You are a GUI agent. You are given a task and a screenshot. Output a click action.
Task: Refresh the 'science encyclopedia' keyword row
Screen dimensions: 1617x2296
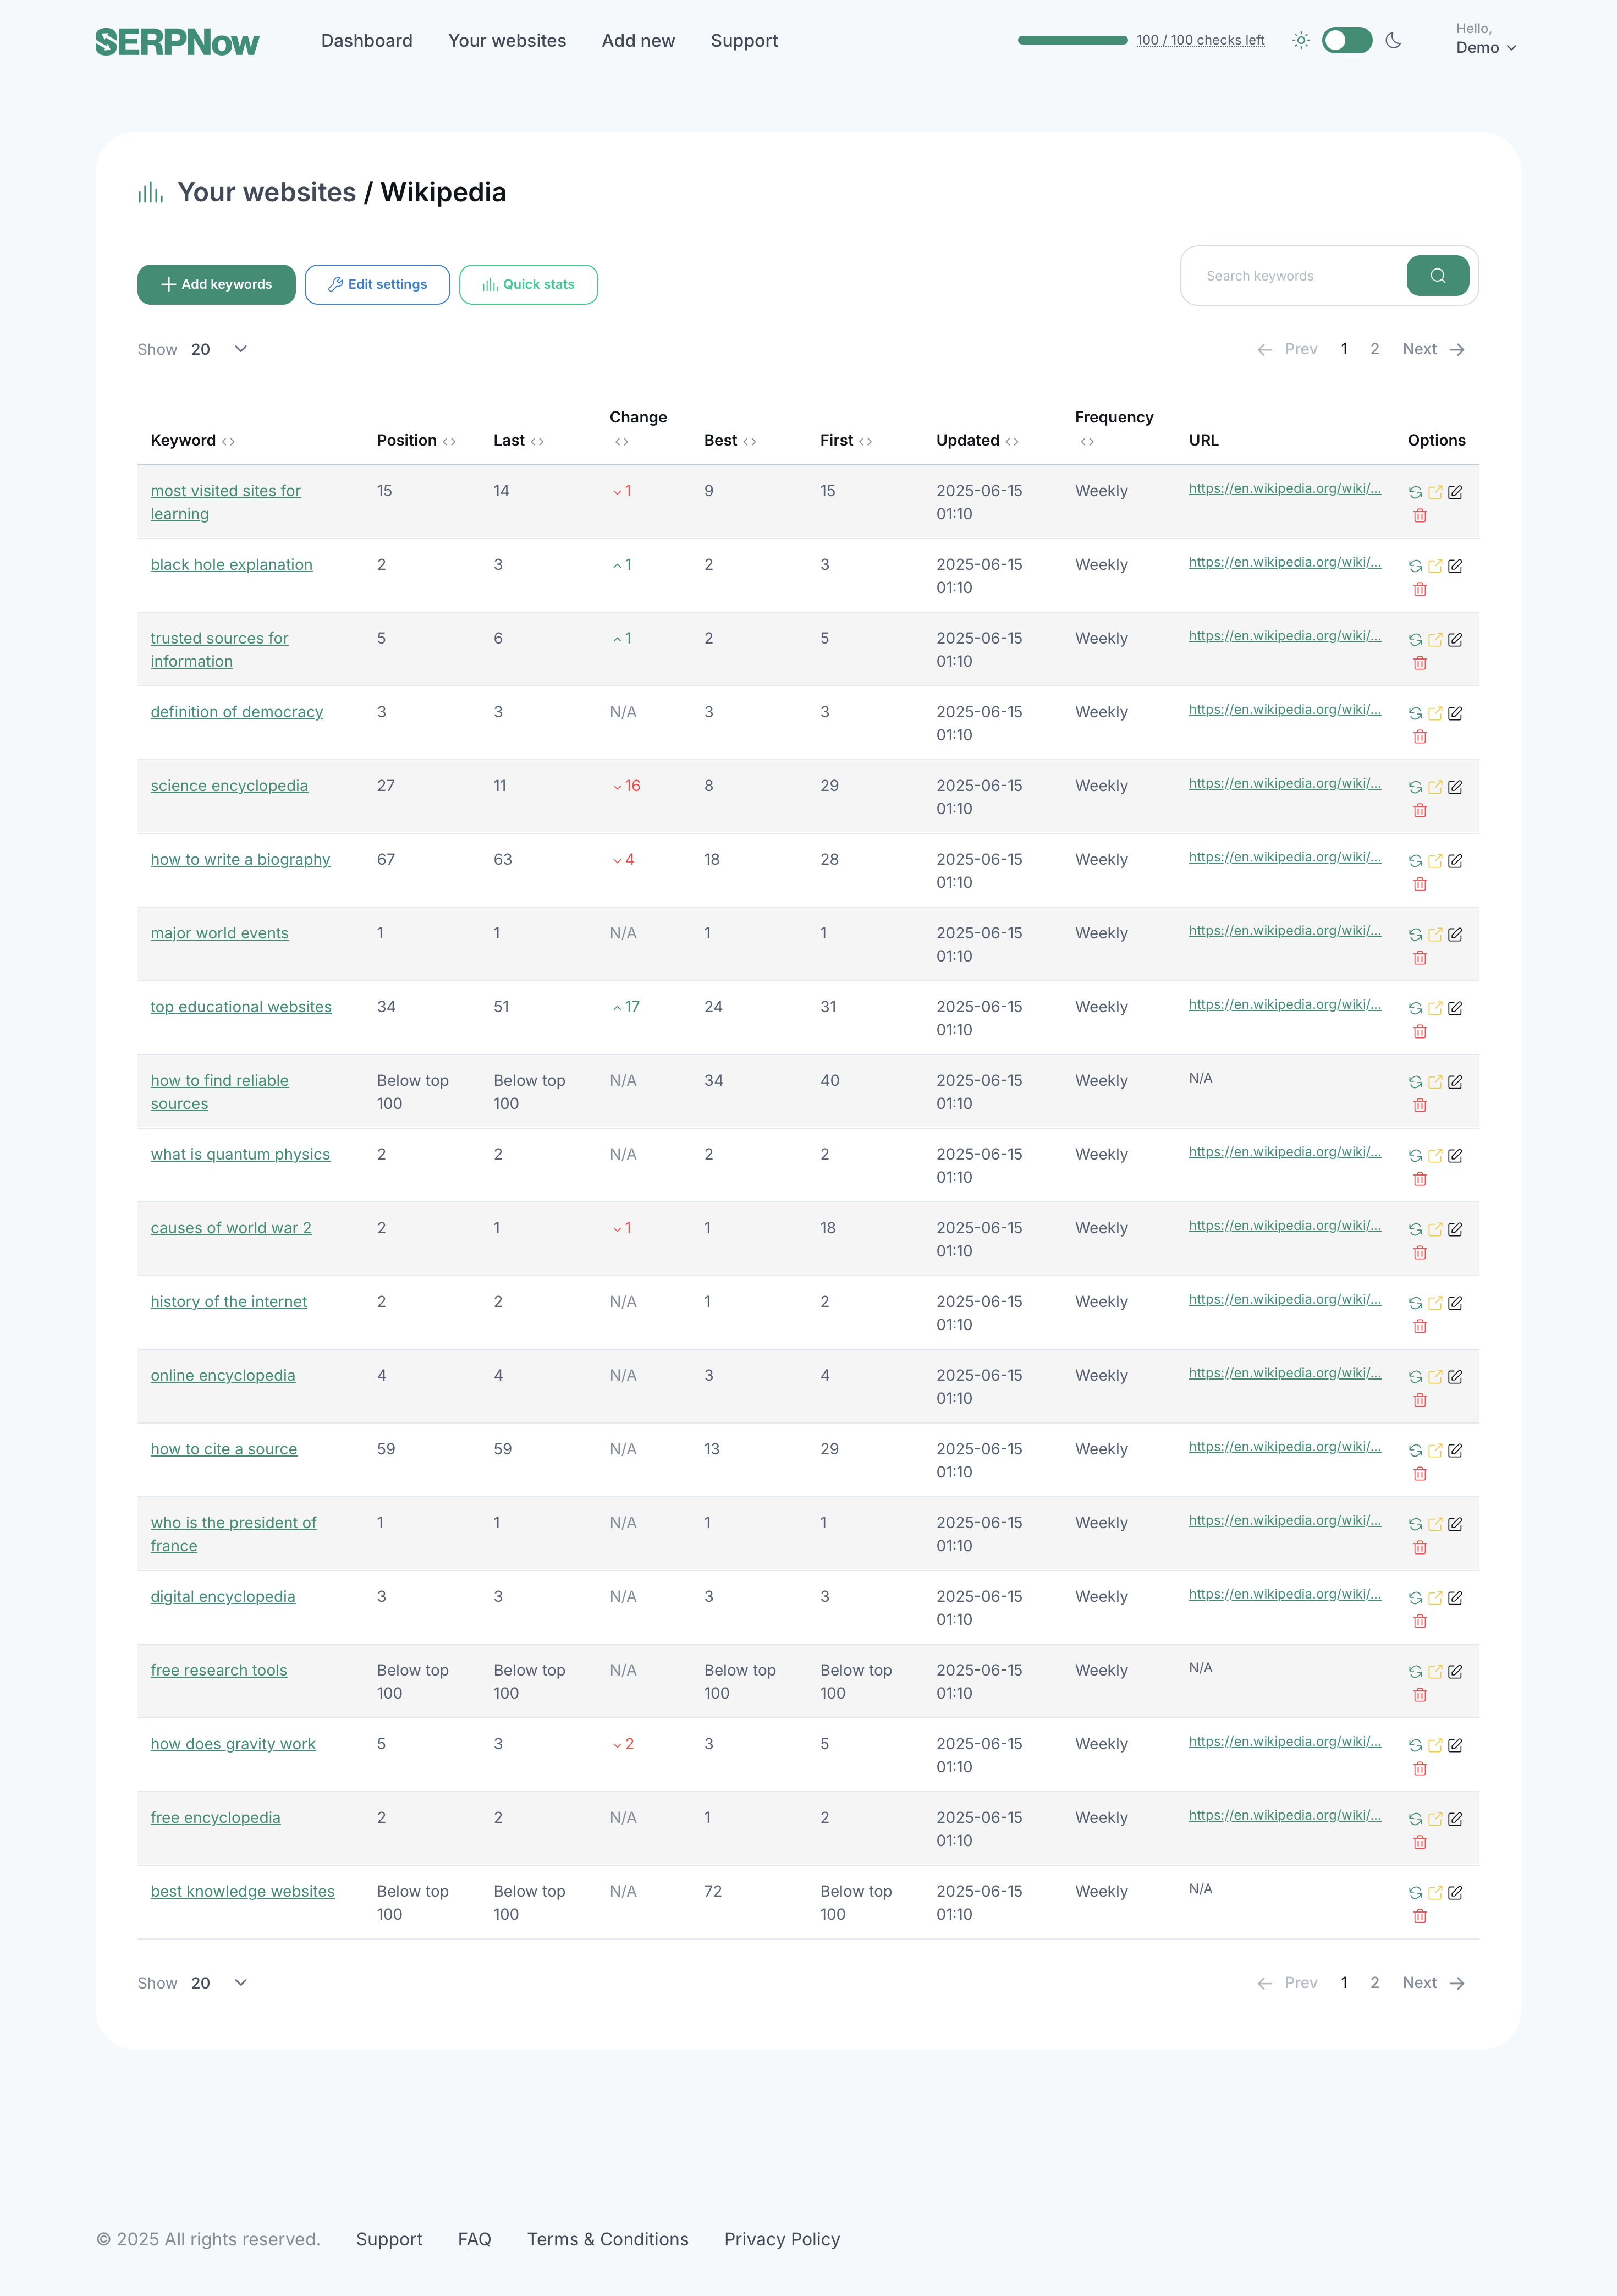click(x=1415, y=787)
